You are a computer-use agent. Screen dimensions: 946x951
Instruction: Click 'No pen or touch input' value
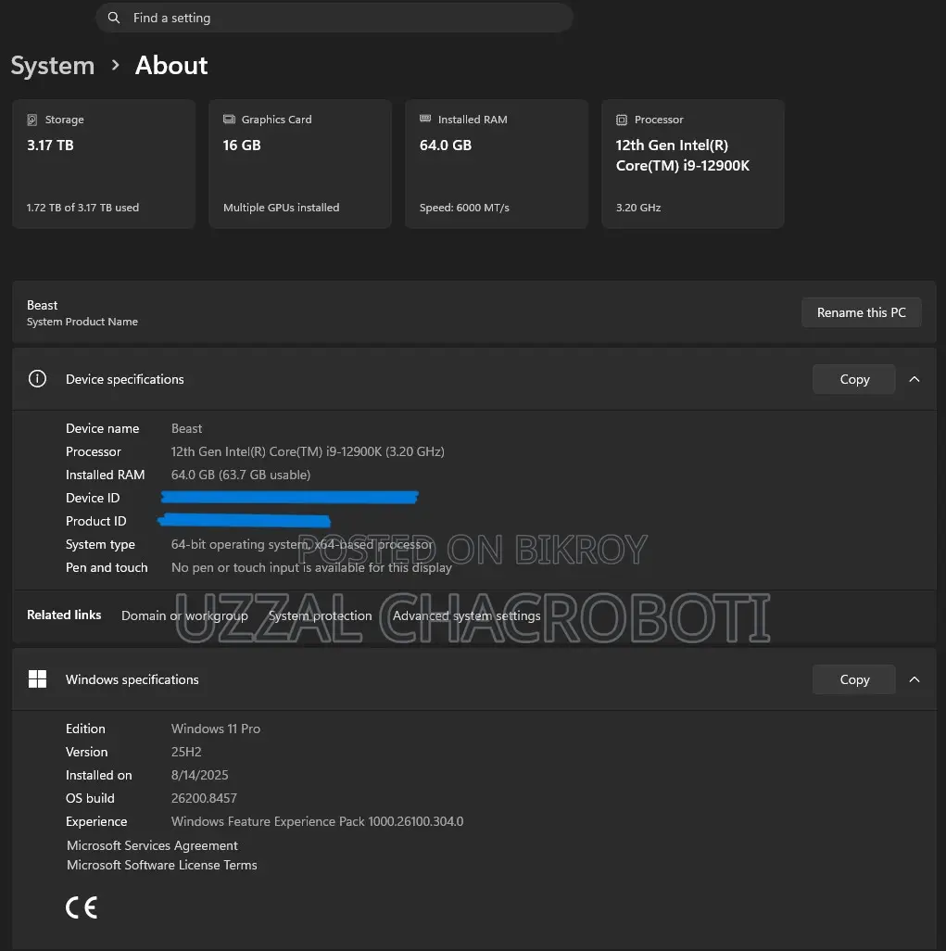click(x=311, y=567)
